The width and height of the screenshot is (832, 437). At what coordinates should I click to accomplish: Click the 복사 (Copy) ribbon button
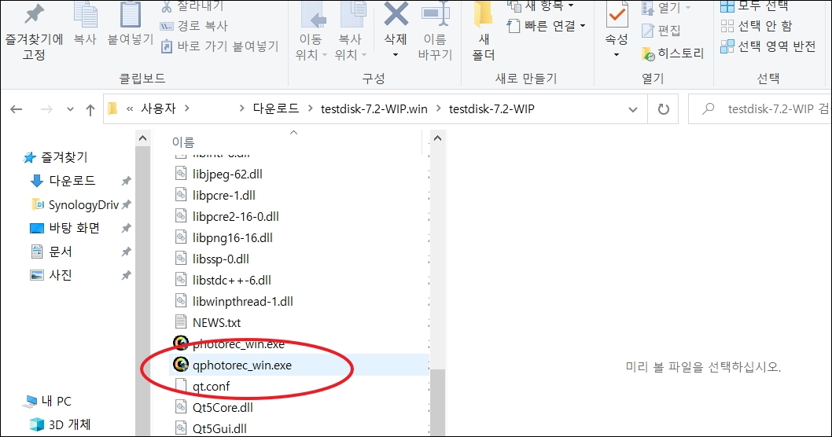85,24
